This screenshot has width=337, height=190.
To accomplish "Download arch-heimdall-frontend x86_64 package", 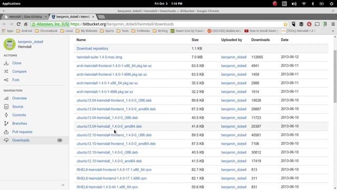I will tap(114, 65).
